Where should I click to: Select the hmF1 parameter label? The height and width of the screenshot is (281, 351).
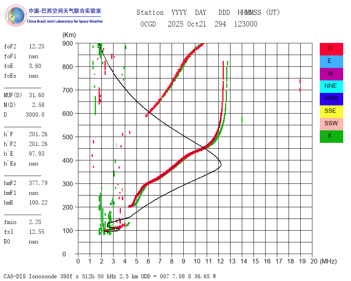pos(10,193)
